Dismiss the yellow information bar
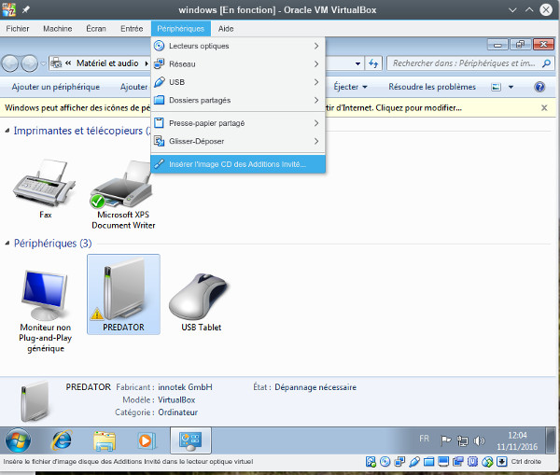 (544, 107)
